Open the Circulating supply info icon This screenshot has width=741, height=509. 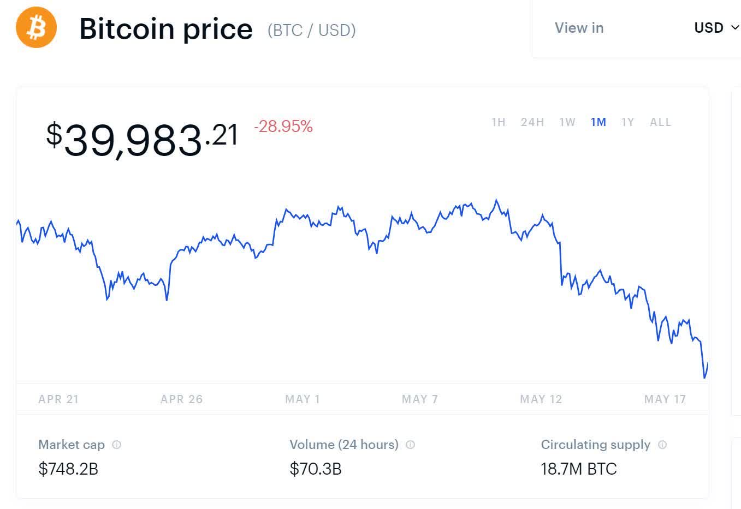click(x=662, y=445)
